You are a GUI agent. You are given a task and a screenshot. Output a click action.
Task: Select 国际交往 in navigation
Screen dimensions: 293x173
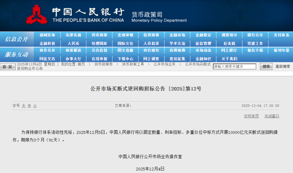click(x=125, y=43)
